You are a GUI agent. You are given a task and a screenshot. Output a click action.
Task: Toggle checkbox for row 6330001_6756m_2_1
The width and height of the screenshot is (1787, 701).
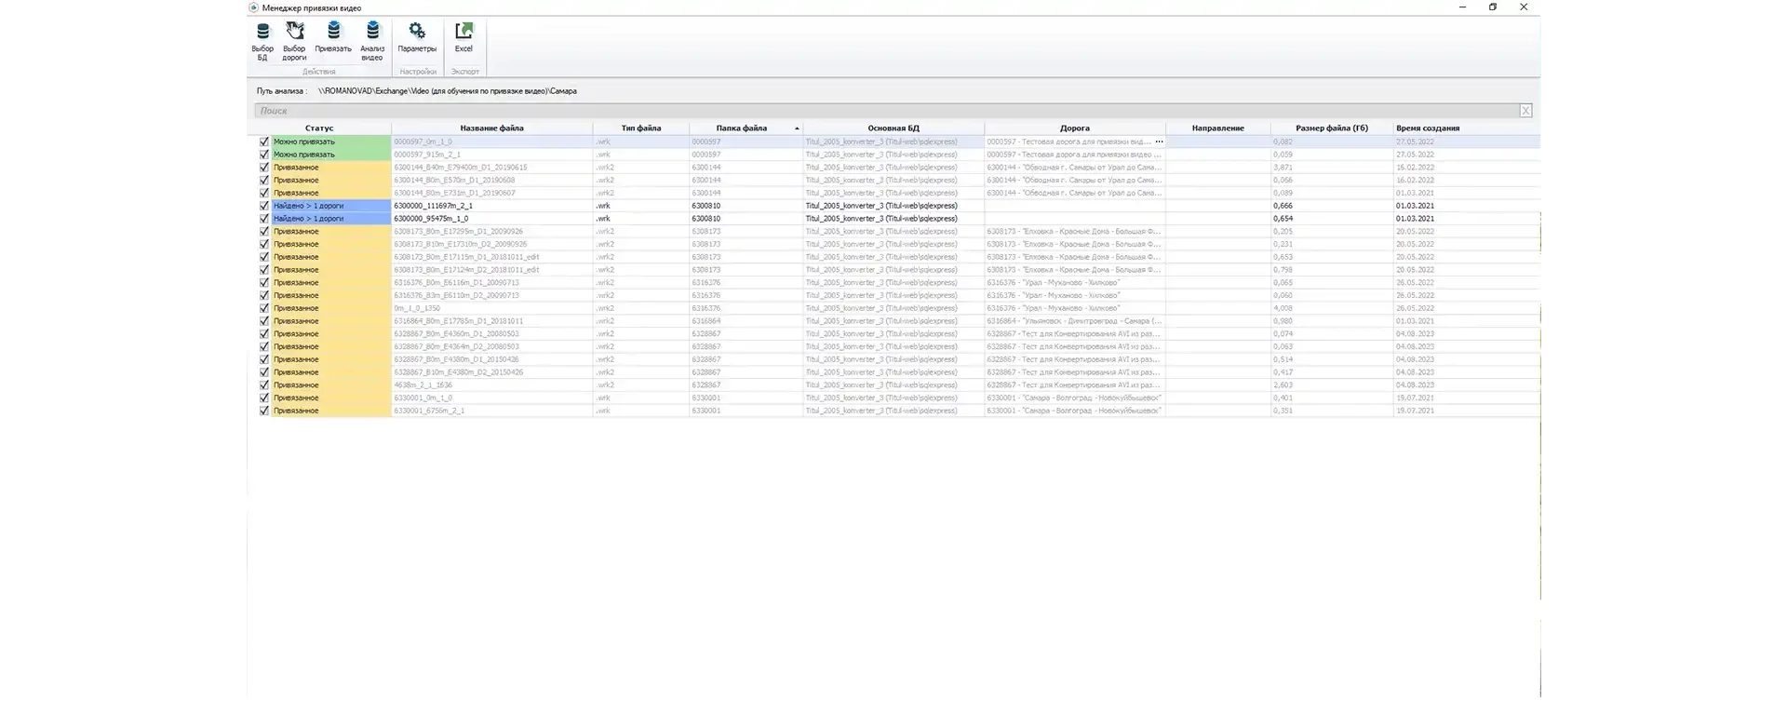click(264, 411)
